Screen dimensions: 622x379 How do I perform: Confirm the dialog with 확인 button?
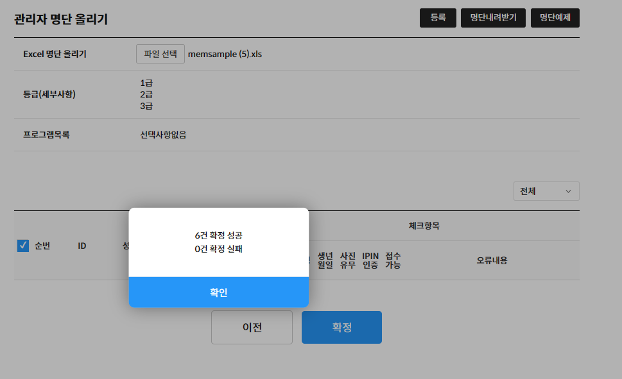[x=218, y=292]
